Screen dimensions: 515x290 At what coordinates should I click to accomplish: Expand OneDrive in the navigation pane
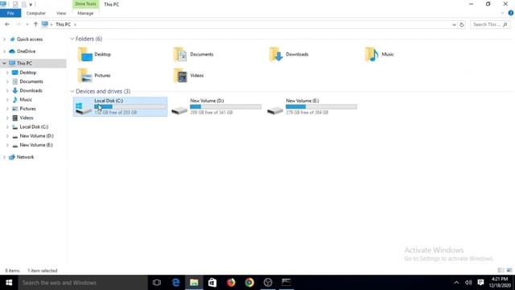[x=4, y=52]
